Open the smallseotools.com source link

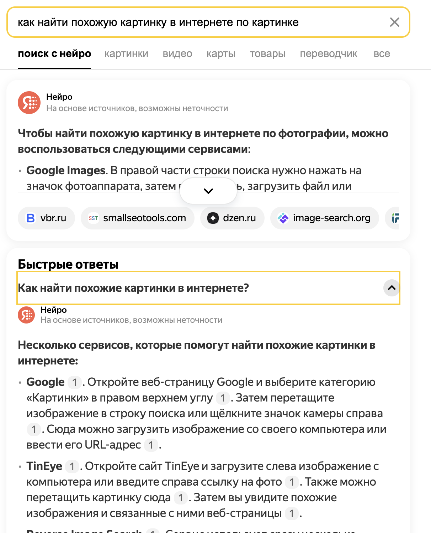(x=144, y=218)
